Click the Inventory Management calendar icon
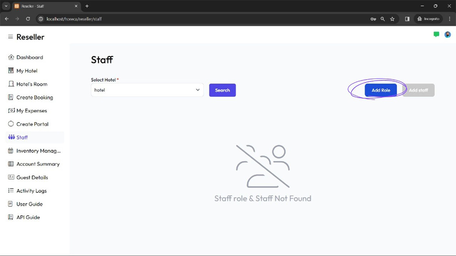 11,151
